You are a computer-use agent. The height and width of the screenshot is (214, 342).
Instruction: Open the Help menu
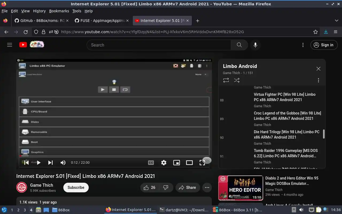88,11
